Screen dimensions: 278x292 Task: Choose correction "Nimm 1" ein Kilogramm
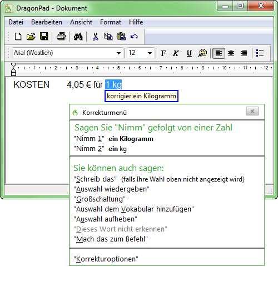113,139
